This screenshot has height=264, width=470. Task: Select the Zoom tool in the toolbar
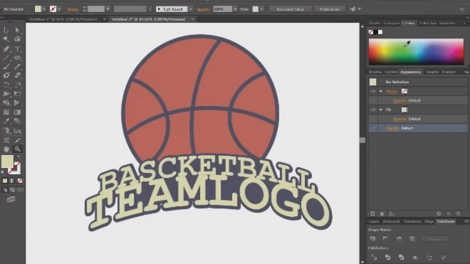tap(17, 149)
